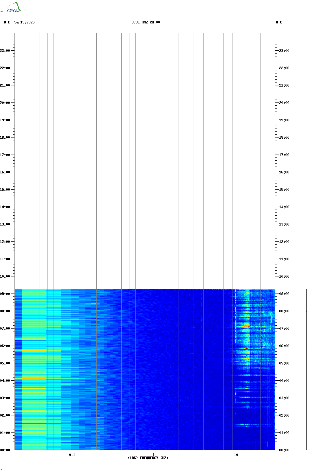Screen dimensions: 319x473
Task: Click the 18:00 label on the right axis
Action: coord(284,137)
